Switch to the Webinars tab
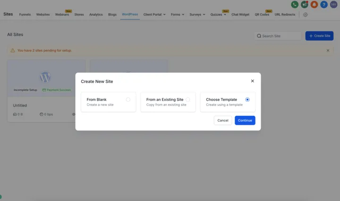Image resolution: width=340 pixels, height=201 pixels. coord(62,15)
